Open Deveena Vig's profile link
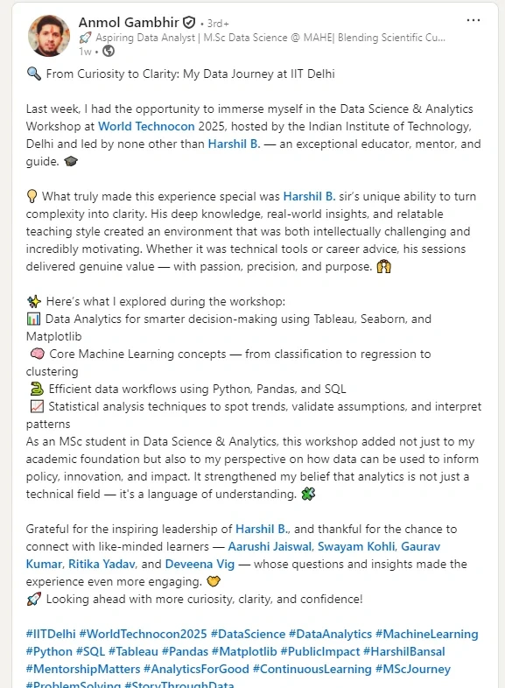 tap(200, 564)
